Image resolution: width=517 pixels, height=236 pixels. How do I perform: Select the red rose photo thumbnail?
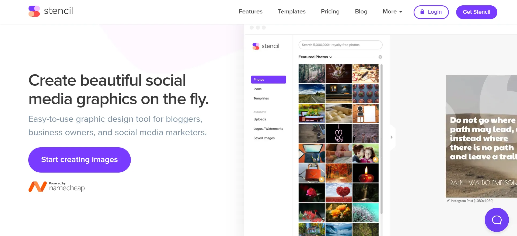[312, 193]
